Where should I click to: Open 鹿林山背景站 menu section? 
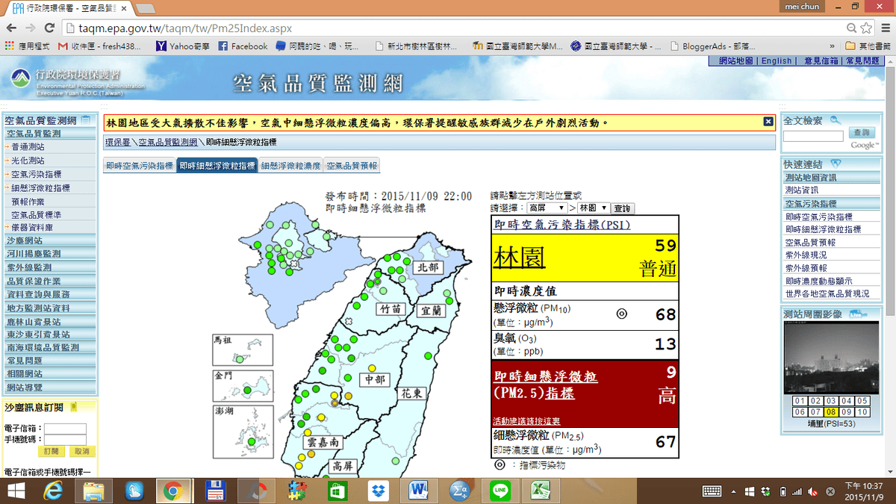point(50,321)
